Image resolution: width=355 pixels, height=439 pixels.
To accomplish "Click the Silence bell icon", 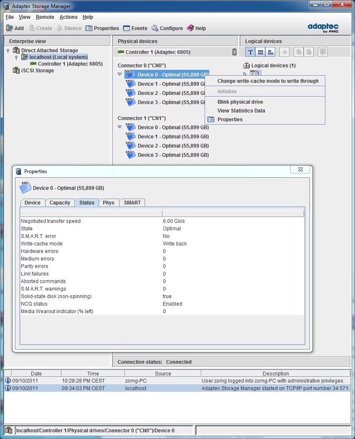I will 59,28.
